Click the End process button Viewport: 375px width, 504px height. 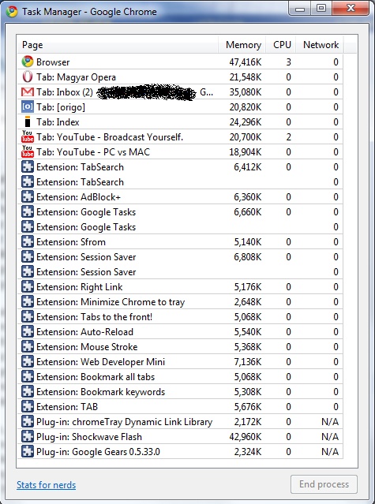point(324,484)
